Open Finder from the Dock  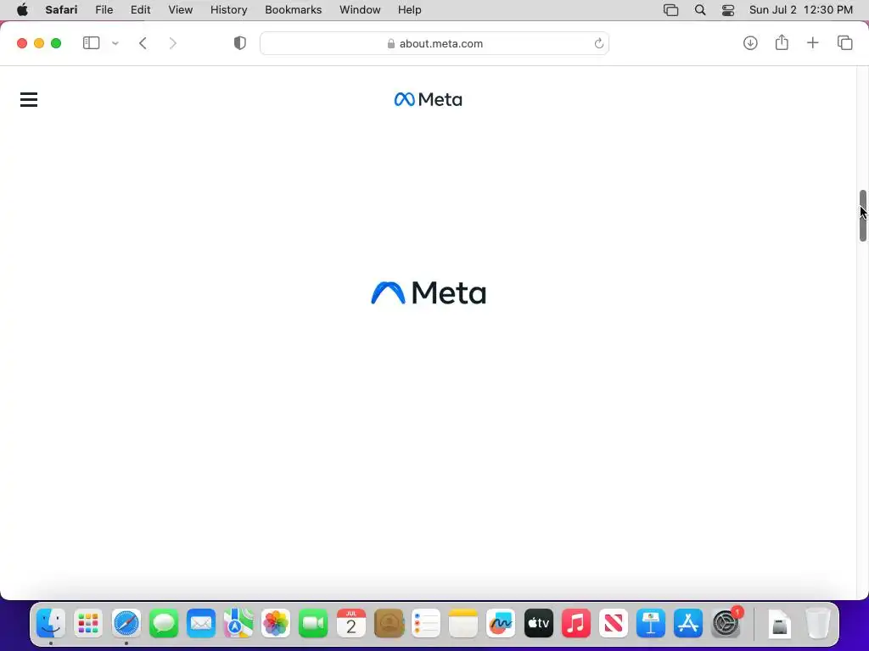[51, 624]
